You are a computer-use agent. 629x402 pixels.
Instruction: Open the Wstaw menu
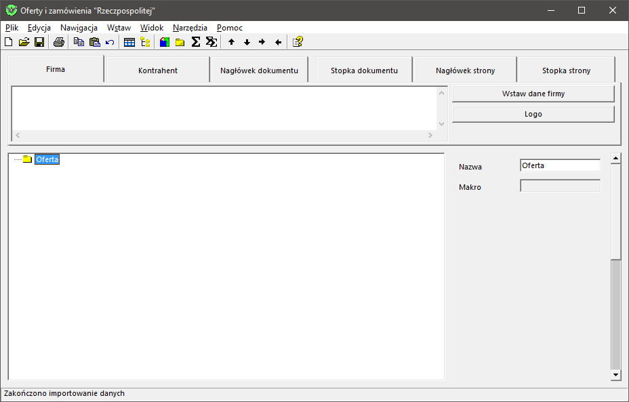click(x=119, y=28)
